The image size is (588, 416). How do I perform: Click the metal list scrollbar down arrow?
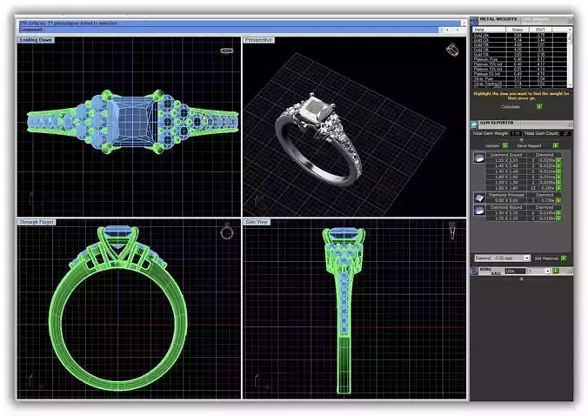pos(570,85)
